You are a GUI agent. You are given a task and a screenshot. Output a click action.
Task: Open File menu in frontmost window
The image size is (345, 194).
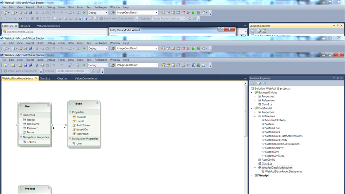click(x=4, y=60)
